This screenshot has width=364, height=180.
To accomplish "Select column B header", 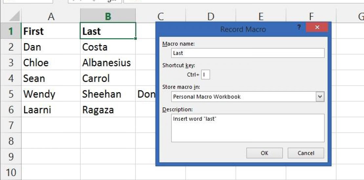I will (x=108, y=16).
